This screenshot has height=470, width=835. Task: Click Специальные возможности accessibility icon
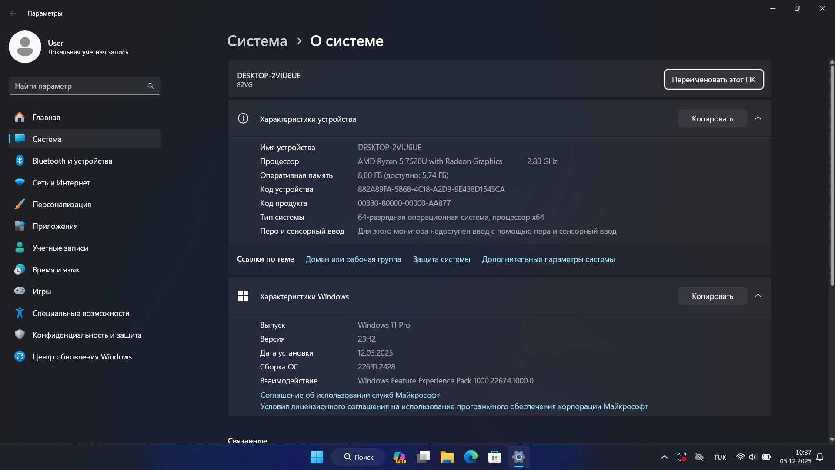point(20,313)
